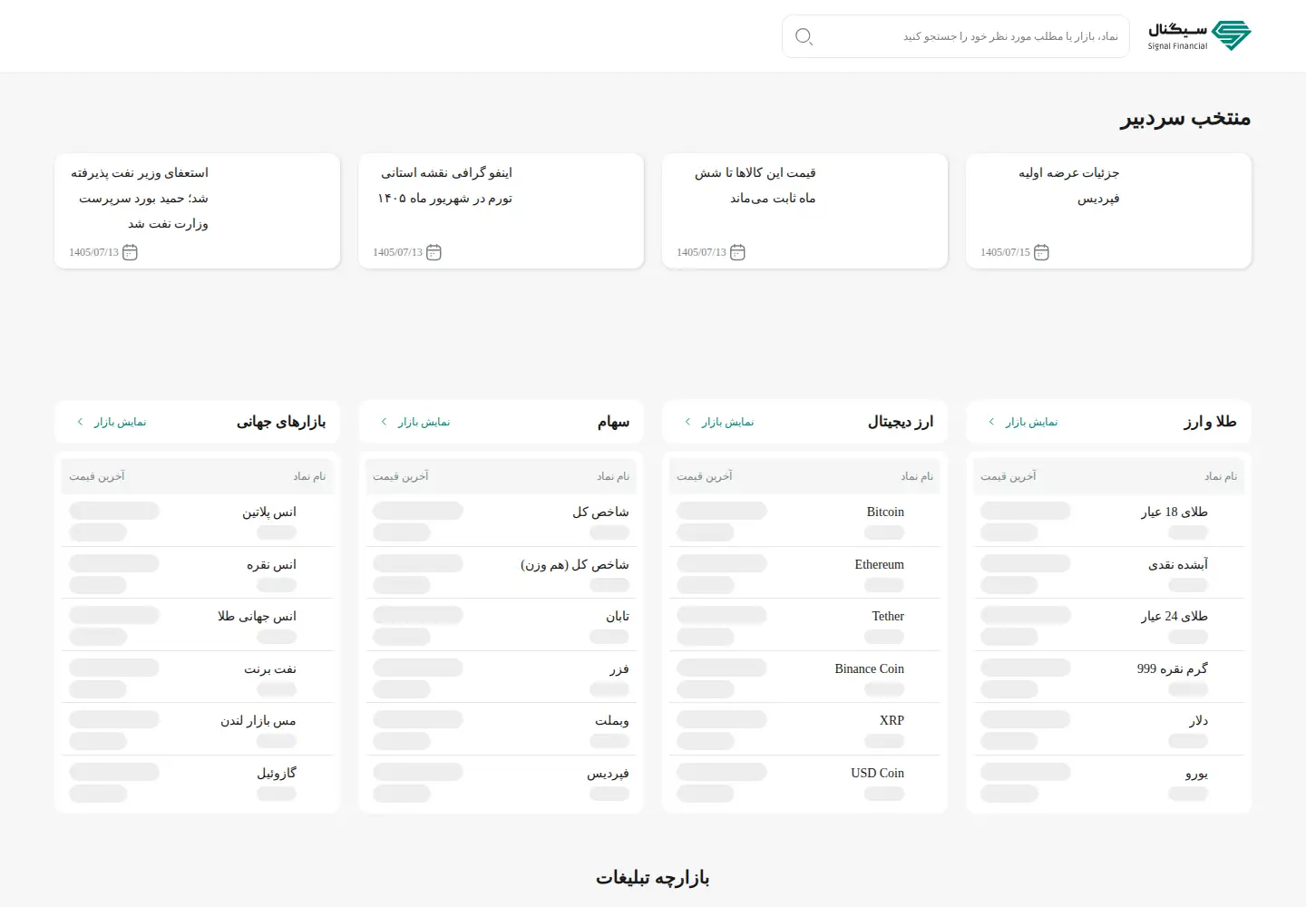Image resolution: width=1306 pixels, height=907 pixels.
Task: Select the طلای 24 عیار row
Action: pos(1108,625)
